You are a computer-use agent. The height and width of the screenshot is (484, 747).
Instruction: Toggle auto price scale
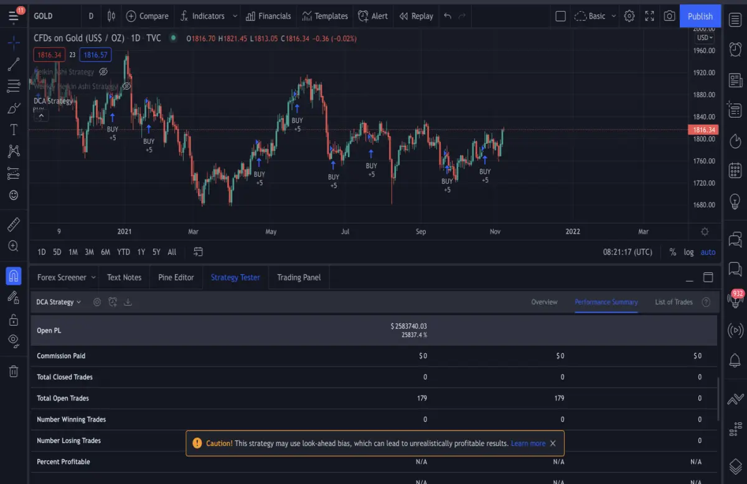click(708, 252)
